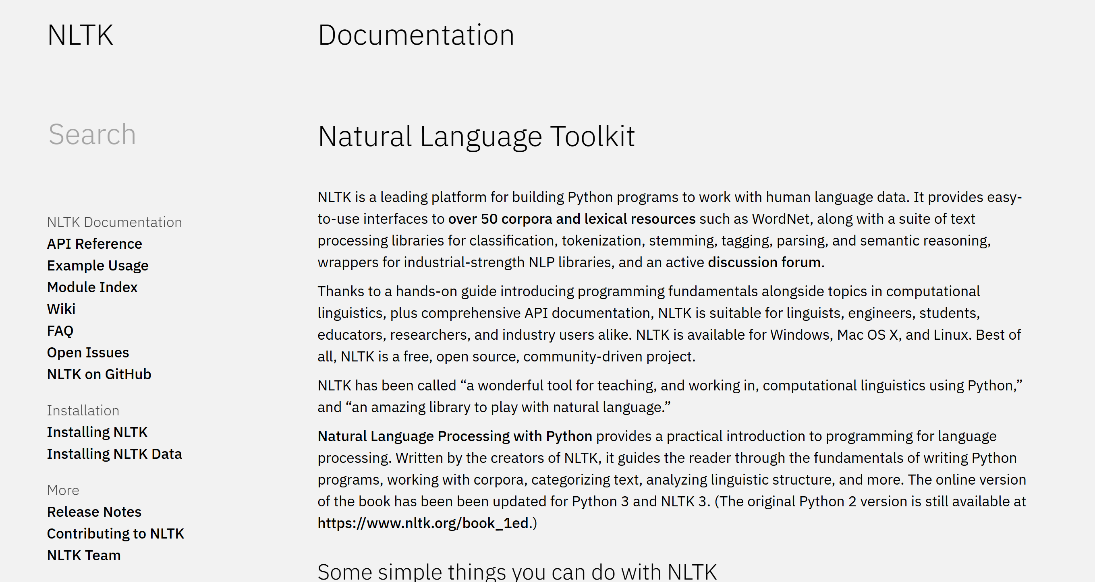Select the NLTK Documentation section heading
Image resolution: width=1095 pixels, height=582 pixels.
pos(114,221)
